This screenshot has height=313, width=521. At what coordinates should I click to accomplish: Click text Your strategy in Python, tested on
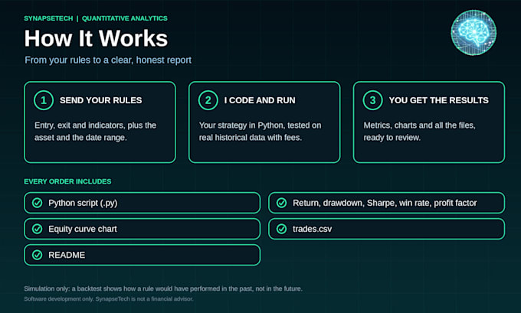[x=260, y=126]
